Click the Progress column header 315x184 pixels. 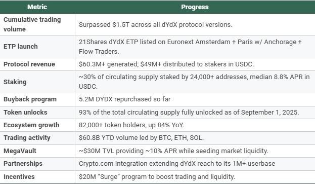click(x=195, y=7)
